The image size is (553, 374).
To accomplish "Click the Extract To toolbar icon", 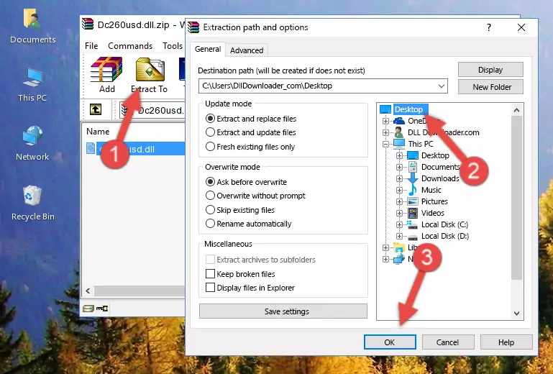I will [150, 70].
